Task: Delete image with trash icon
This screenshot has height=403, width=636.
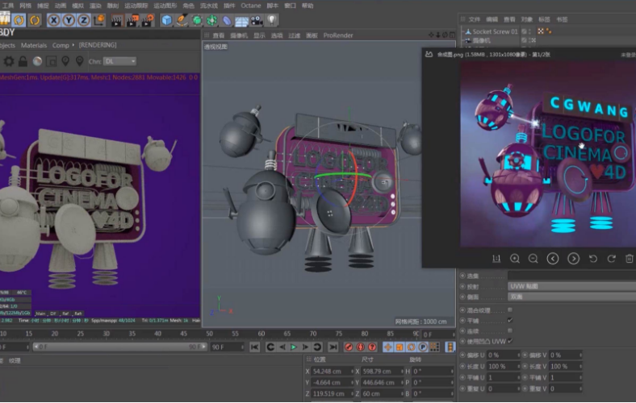Action: (x=629, y=259)
